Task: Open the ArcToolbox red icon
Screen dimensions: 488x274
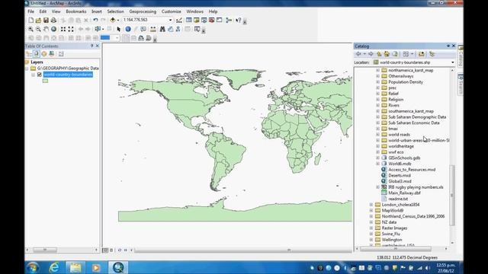Action: 212,21
